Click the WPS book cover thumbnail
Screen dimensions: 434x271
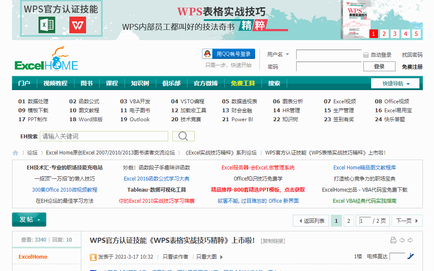[x=356, y=20]
